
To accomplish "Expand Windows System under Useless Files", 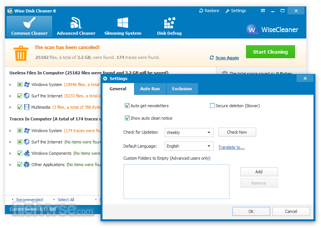I will [11, 85].
